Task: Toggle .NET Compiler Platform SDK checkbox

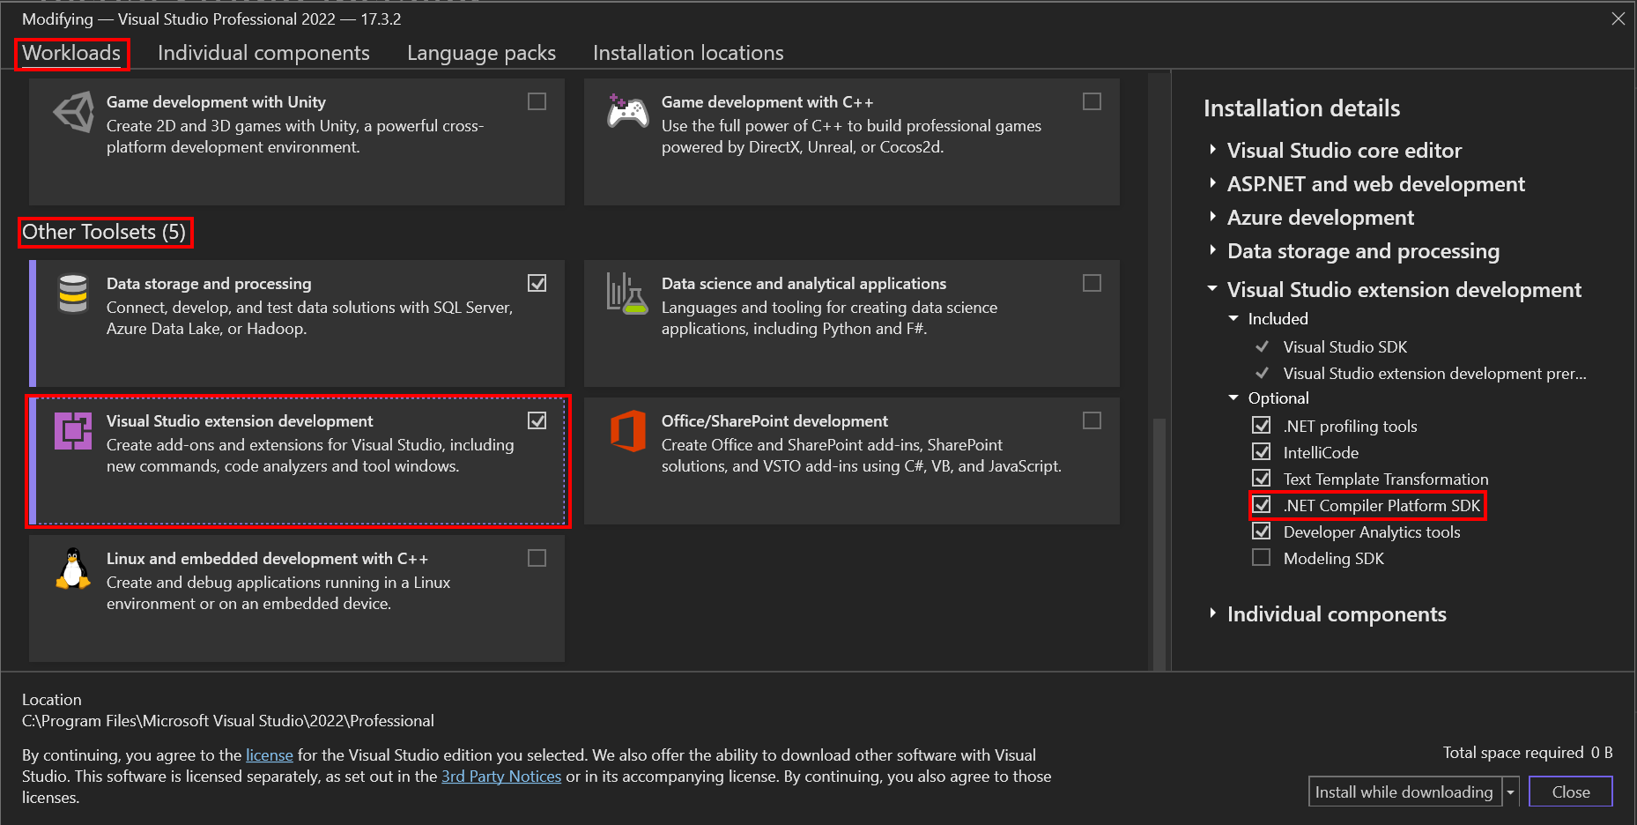Action: [x=1262, y=505]
